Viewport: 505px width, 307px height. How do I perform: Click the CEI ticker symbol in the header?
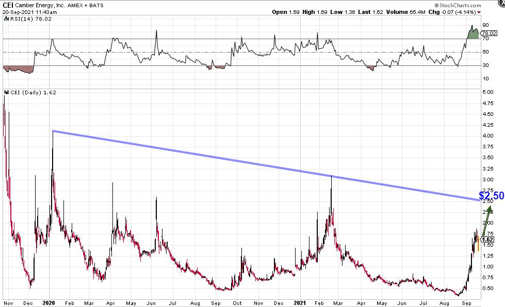pyautogui.click(x=8, y=5)
